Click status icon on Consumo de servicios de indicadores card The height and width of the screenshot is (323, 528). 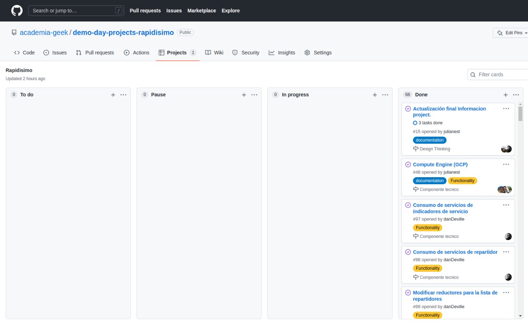pyautogui.click(x=408, y=205)
